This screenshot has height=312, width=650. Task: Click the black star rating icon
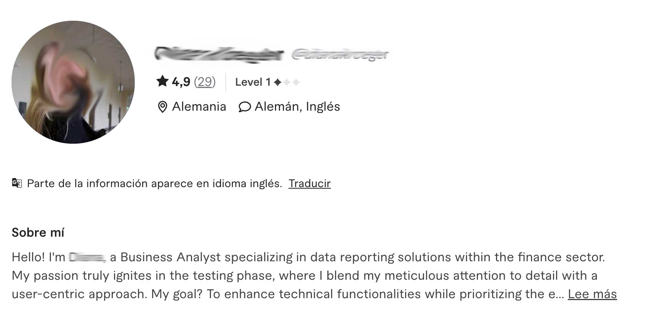point(162,81)
